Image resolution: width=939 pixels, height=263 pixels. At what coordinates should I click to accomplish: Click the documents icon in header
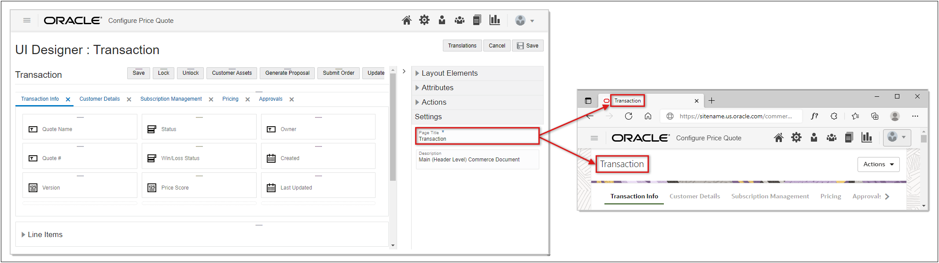click(477, 20)
